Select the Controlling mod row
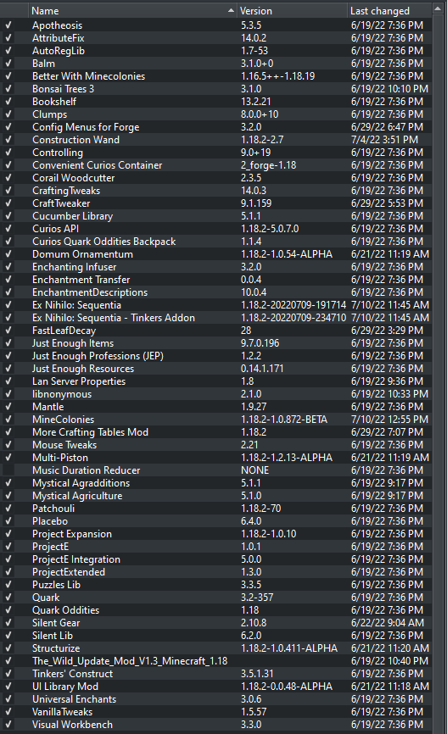Image resolution: width=447 pixels, height=734 pixels. coord(215,152)
